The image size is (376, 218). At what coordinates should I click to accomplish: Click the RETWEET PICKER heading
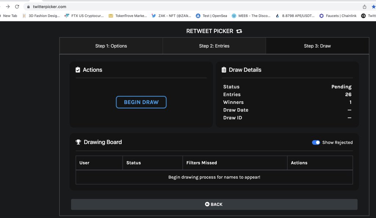(210, 31)
